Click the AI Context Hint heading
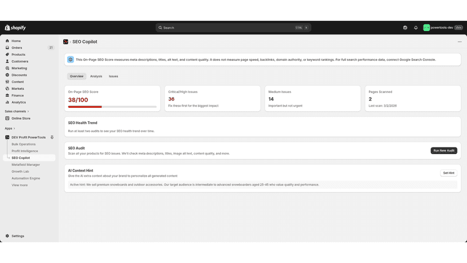Screen dimensions: 467x263 click(81, 170)
